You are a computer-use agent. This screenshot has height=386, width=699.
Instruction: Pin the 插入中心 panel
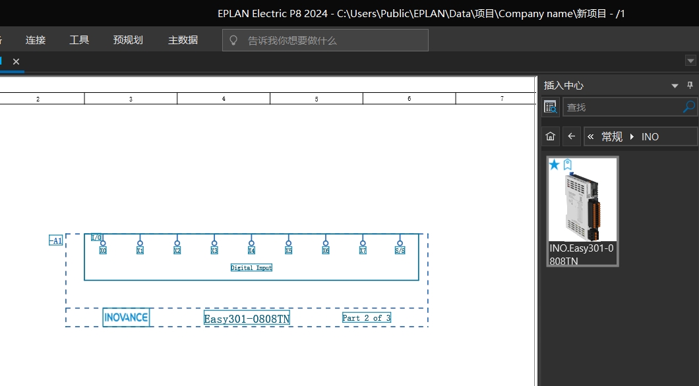click(690, 86)
